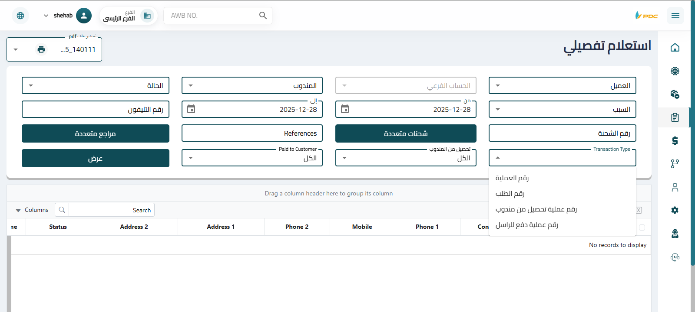Select 'رقم العملية' from Transaction Type list
Screen dimensions: 695x312
point(512,178)
